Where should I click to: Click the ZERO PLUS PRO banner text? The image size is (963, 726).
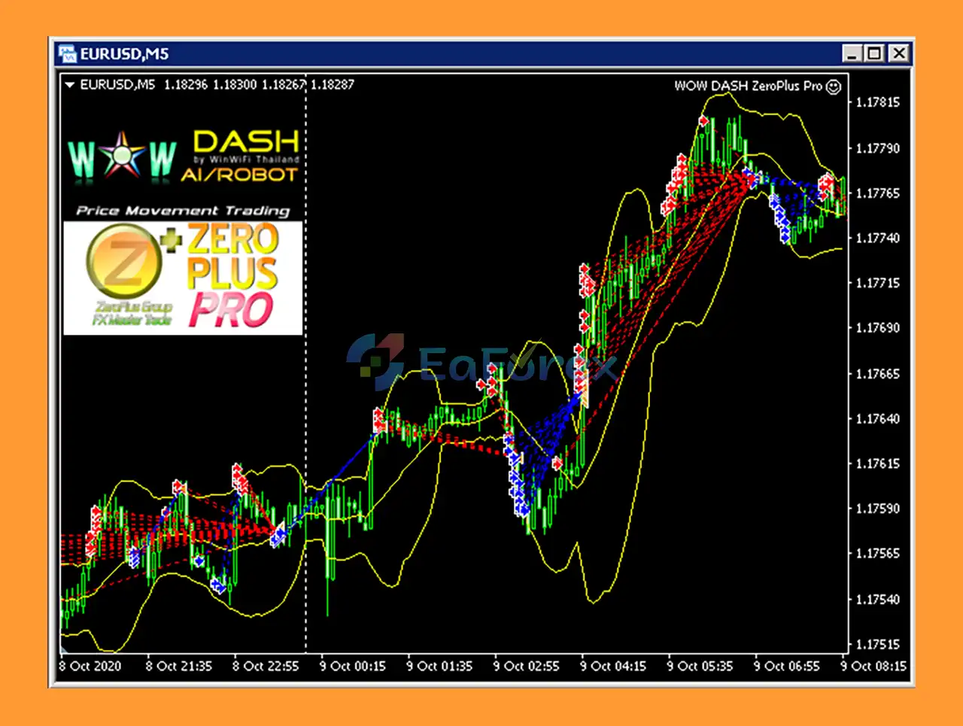point(232,276)
